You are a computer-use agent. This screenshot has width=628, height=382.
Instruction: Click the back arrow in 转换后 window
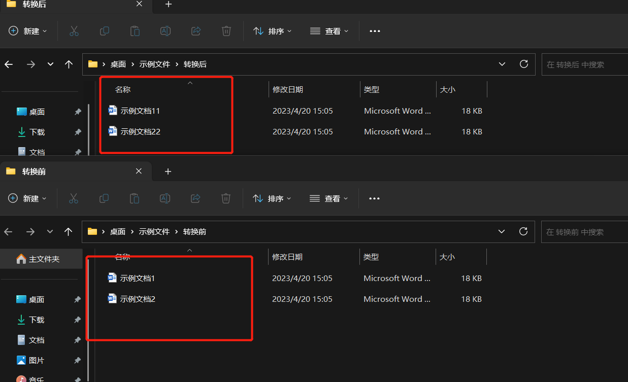coord(9,64)
